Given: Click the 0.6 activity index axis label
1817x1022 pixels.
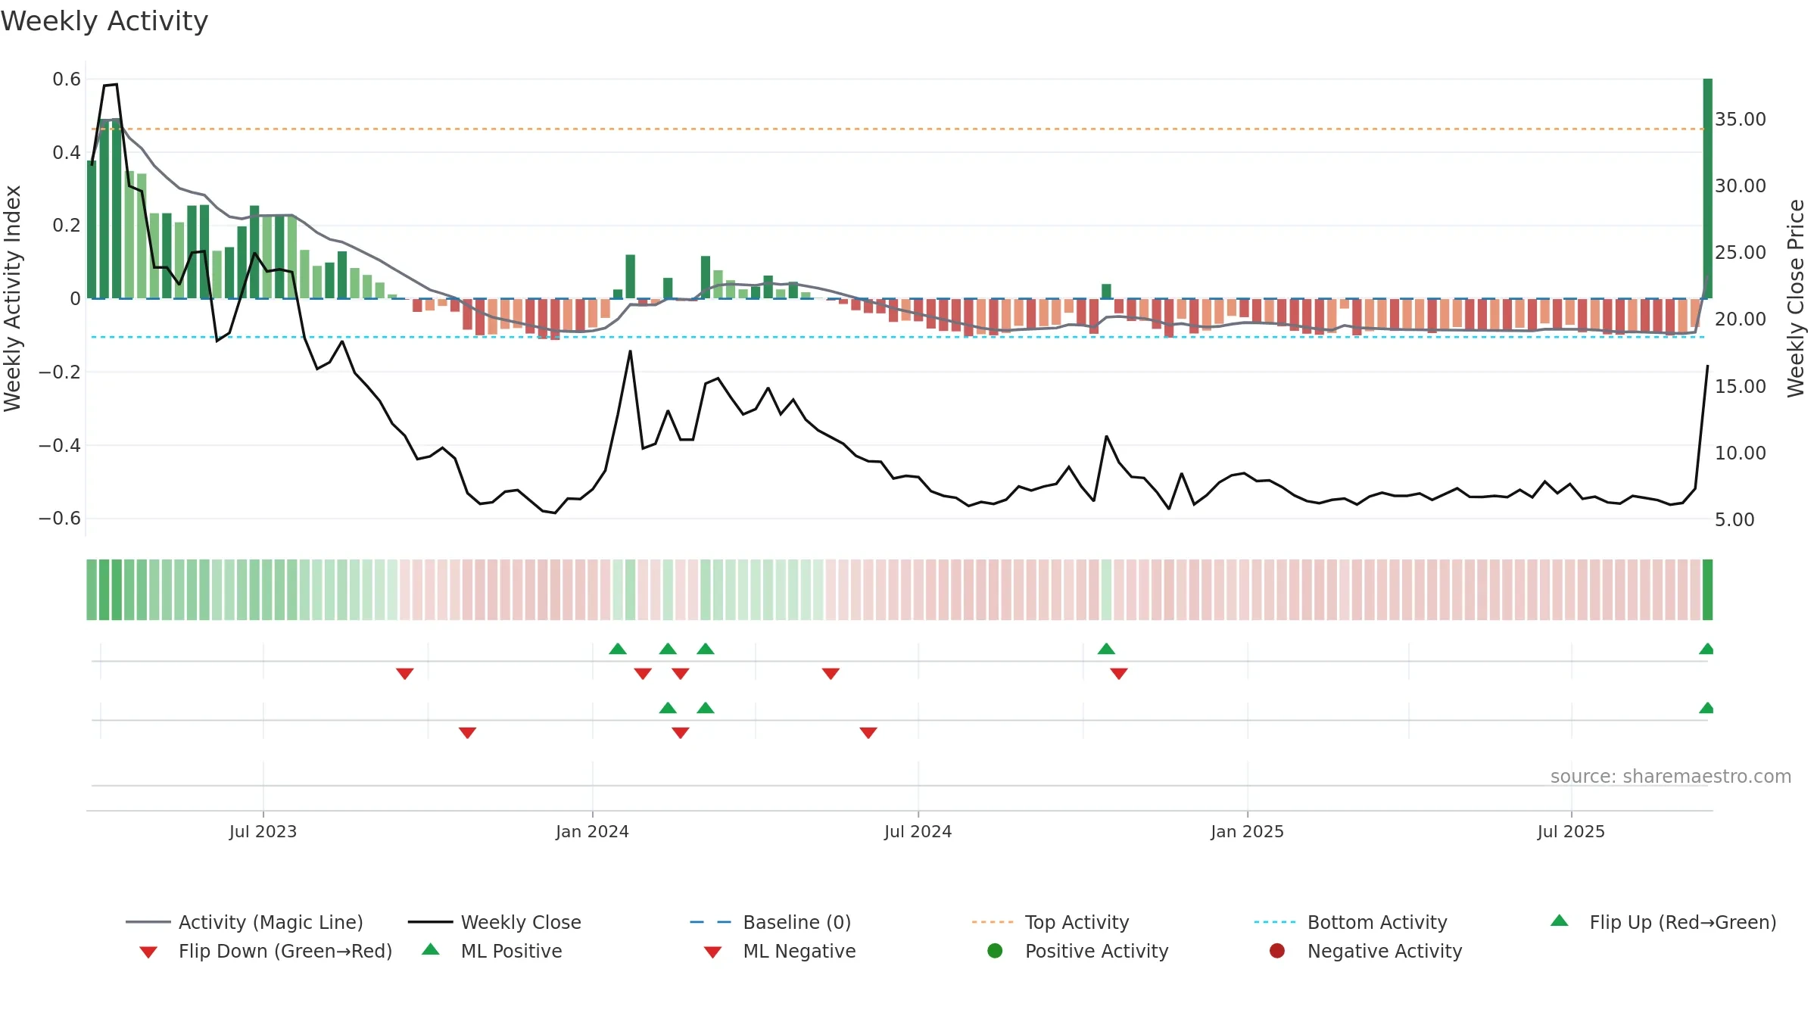Looking at the screenshot, I should 67,79.
